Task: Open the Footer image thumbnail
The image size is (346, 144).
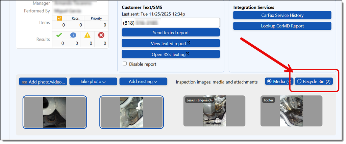Action: point(291,111)
